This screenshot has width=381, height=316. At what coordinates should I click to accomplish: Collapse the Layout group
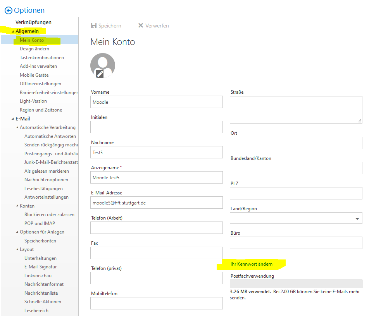coord(17,250)
